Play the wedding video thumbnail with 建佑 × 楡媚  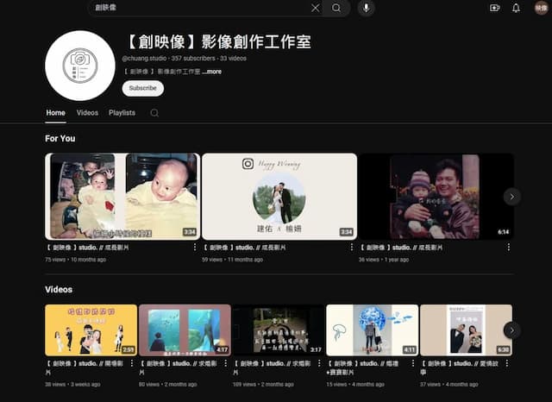point(279,196)
